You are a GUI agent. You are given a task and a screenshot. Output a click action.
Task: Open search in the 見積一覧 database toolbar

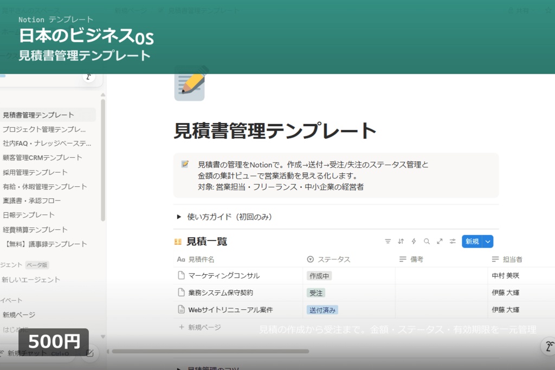[427, 241]
